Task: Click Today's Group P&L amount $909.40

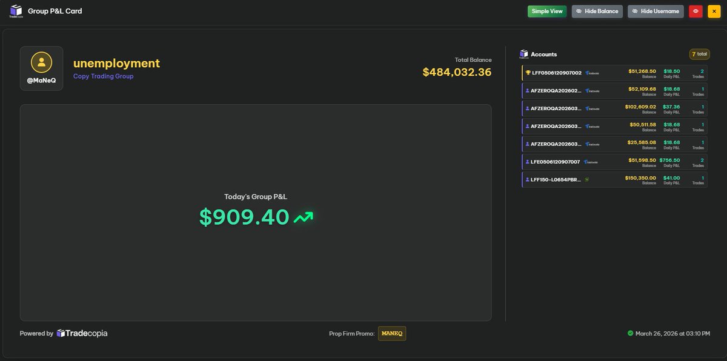Action: coord(244,217)
